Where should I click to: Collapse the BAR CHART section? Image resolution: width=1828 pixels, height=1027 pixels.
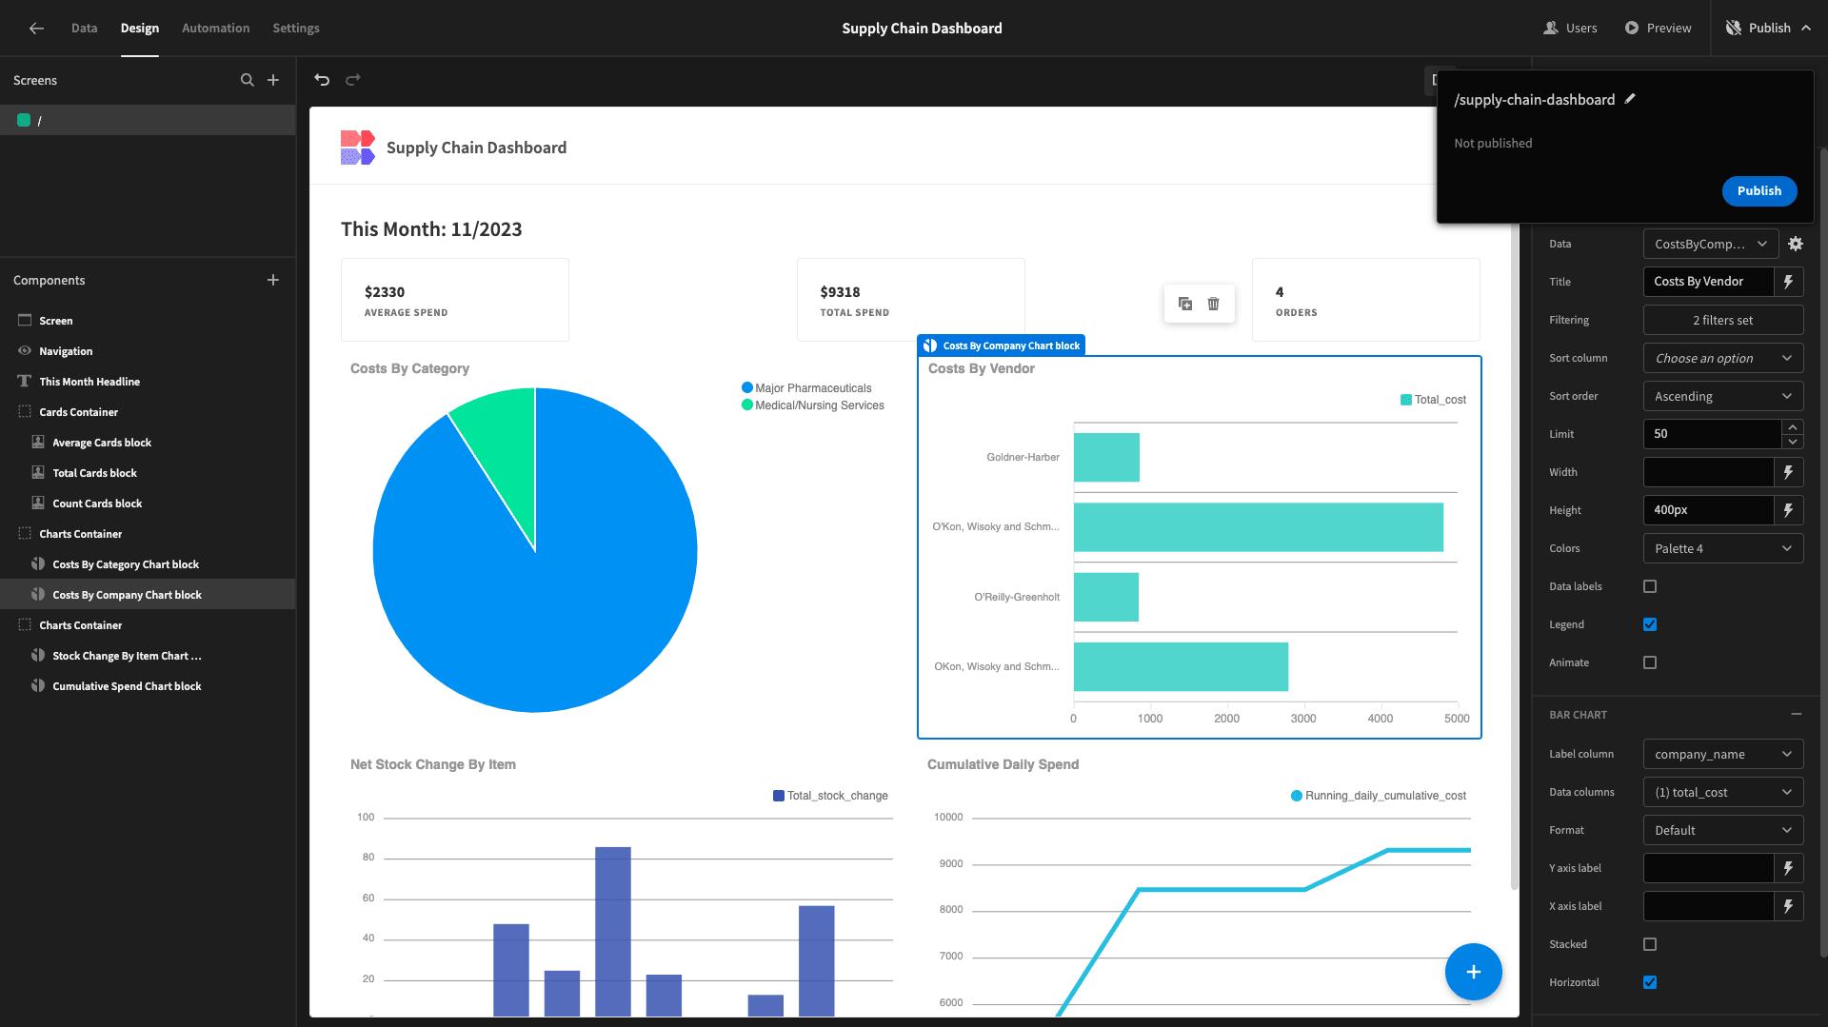click(1796, 715)
